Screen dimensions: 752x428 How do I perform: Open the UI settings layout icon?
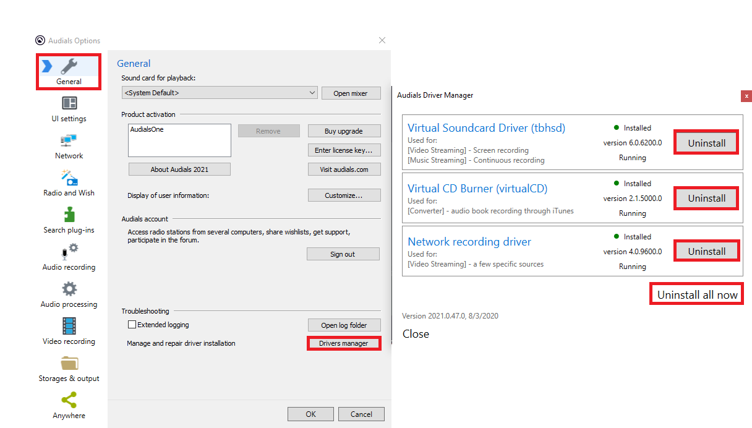point(69,103)
